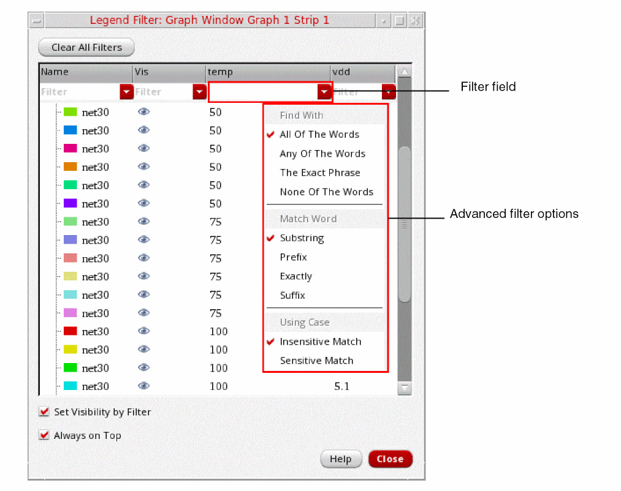Toggle eye icon for lime green net30 row
The width and height of the screenshot is (621, 491).
(x=144, y=112)
